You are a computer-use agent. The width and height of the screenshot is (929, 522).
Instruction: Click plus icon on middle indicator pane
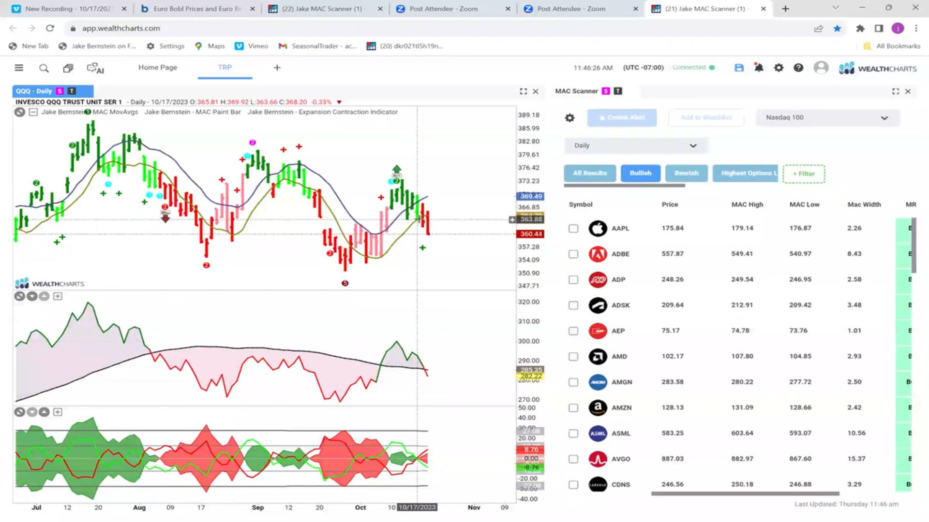58,296
